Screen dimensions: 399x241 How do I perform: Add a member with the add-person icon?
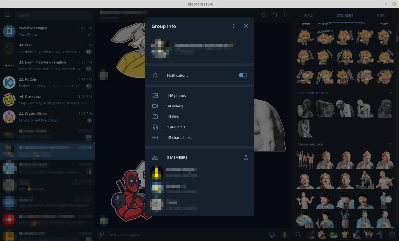[245, 157]
